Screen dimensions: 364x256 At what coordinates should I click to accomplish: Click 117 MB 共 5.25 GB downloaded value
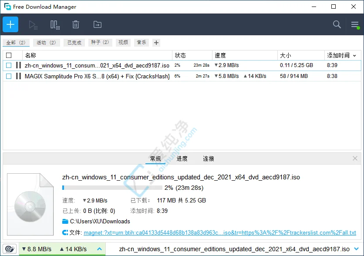[181, 200]
